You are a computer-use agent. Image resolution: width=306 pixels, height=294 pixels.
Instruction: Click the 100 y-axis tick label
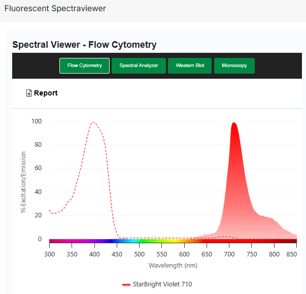[x=37, y=121]
